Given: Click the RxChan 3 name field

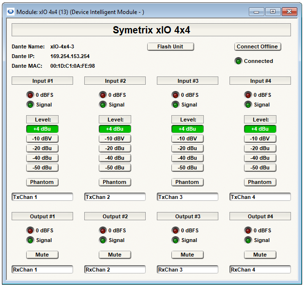Looking at the screenshot, I should pyautogui.click(x=187, y=270).
